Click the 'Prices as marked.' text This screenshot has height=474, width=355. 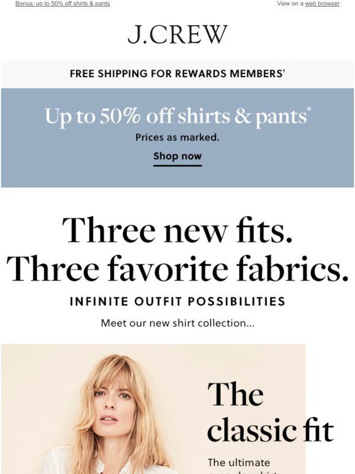[177, 137]
